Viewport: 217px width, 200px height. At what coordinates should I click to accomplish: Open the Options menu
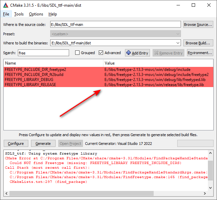[36, 14]
